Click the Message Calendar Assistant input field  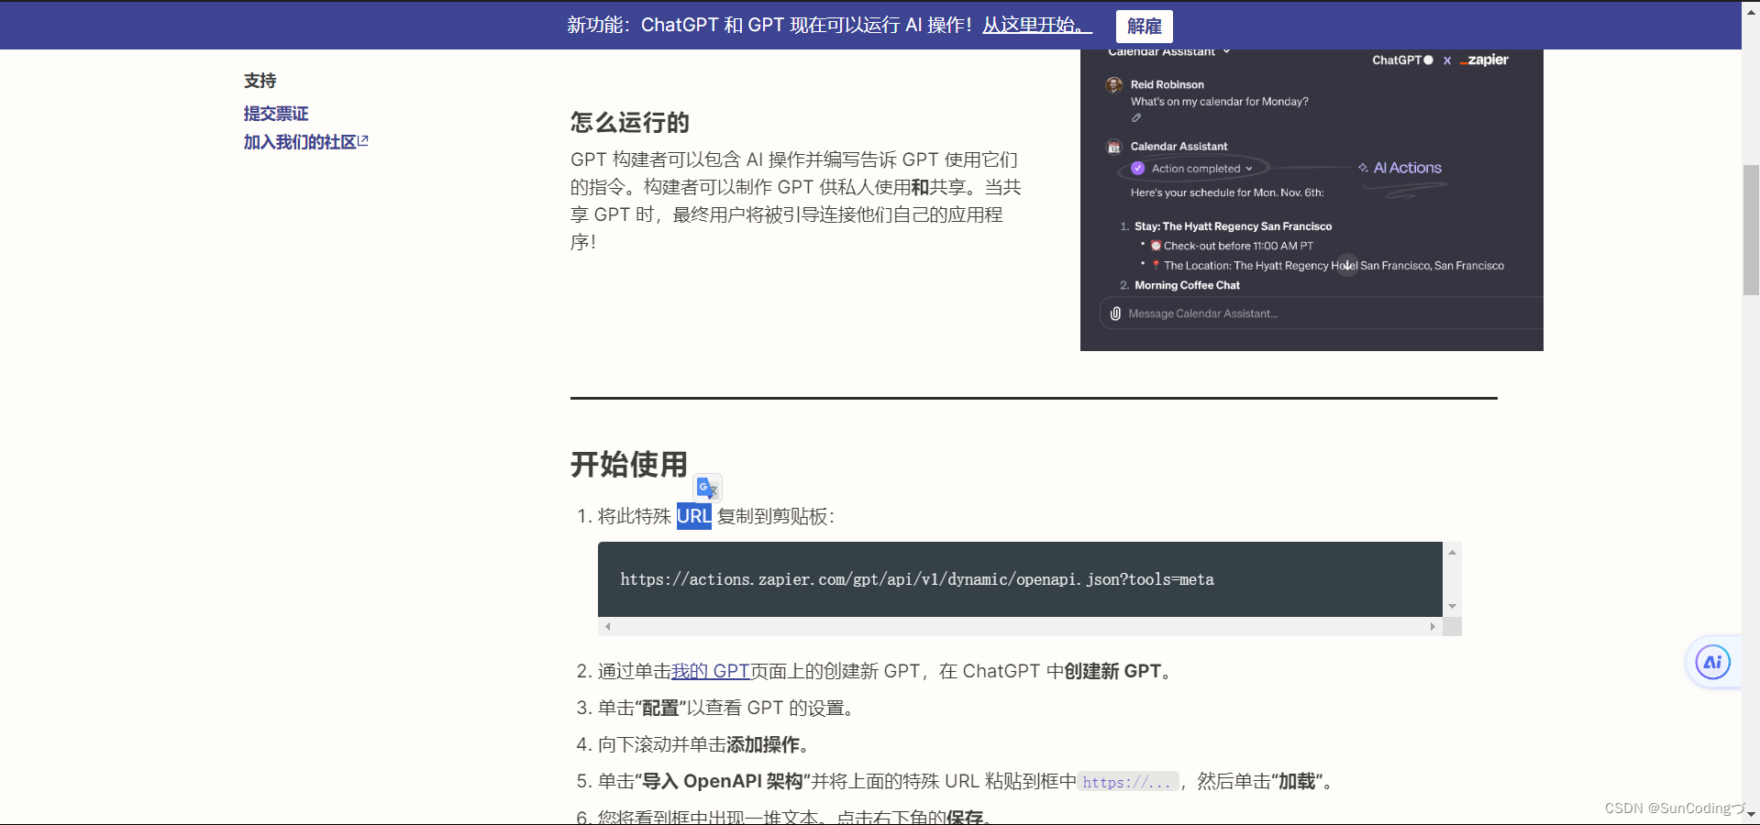[x=1202, y=313]
